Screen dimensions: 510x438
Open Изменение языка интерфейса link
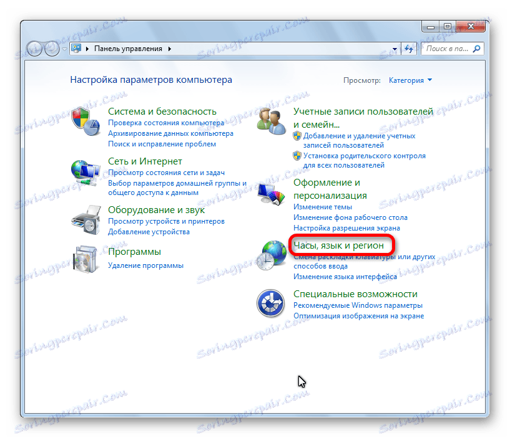345,277
